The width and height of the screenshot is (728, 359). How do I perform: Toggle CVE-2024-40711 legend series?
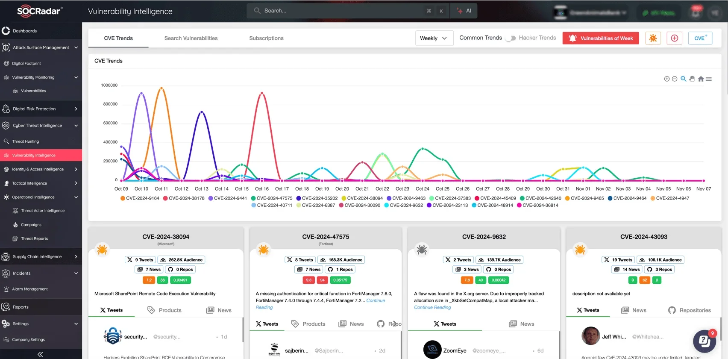[272, 205]
